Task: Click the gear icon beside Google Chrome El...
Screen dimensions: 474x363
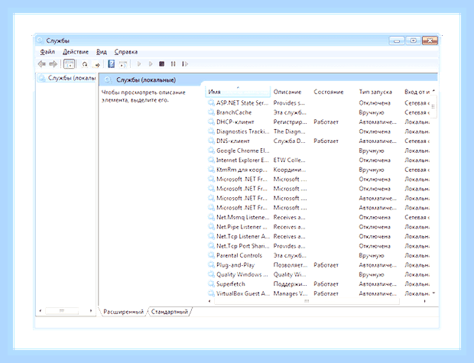Action: coord(211,151)
